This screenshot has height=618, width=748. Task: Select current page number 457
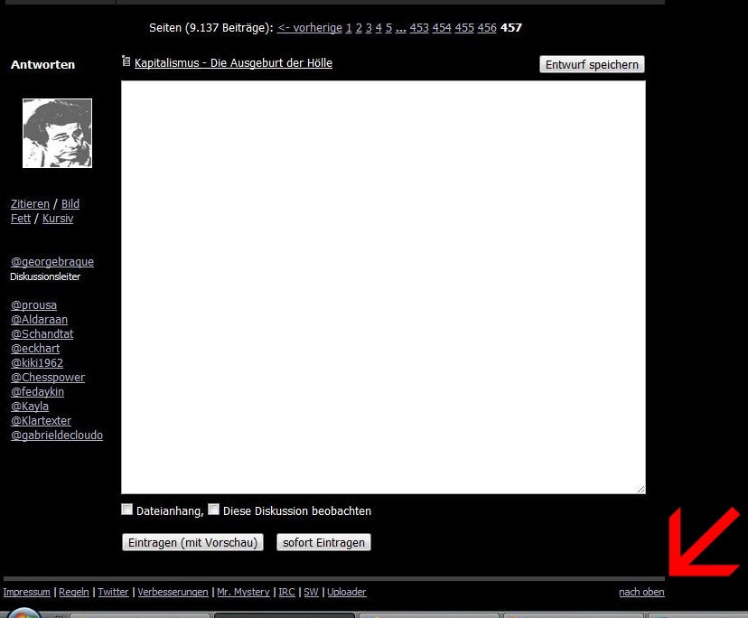(511, 28)
